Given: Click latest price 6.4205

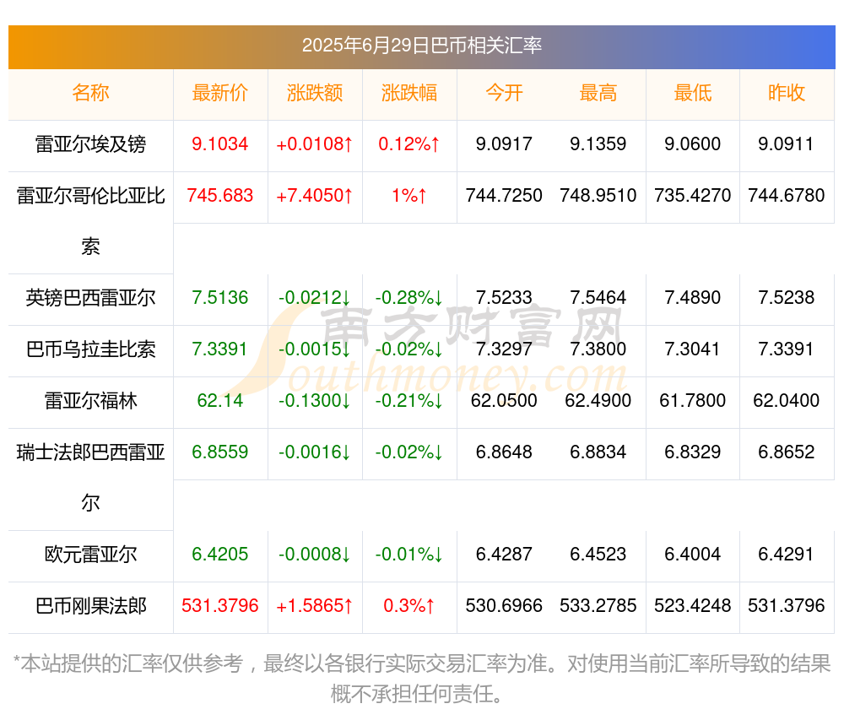Looking at the screenshot, I should click(x=220, y=555).
